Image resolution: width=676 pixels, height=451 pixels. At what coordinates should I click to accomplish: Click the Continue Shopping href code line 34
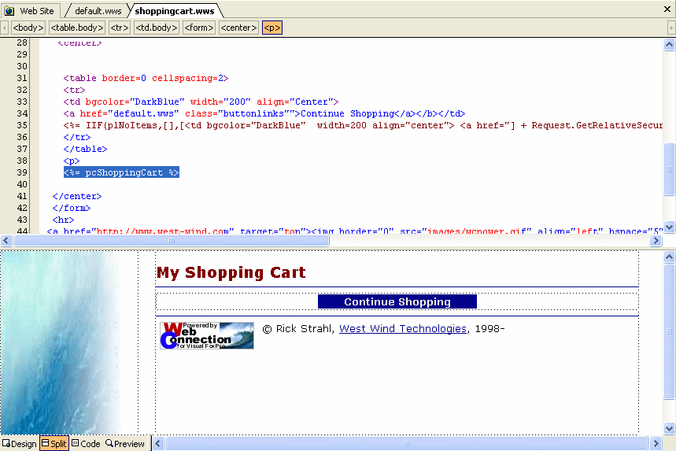264,113
